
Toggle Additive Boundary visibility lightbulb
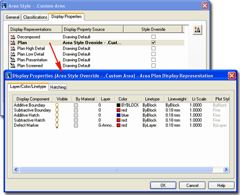pyautogui.click(x=57, y=105)
